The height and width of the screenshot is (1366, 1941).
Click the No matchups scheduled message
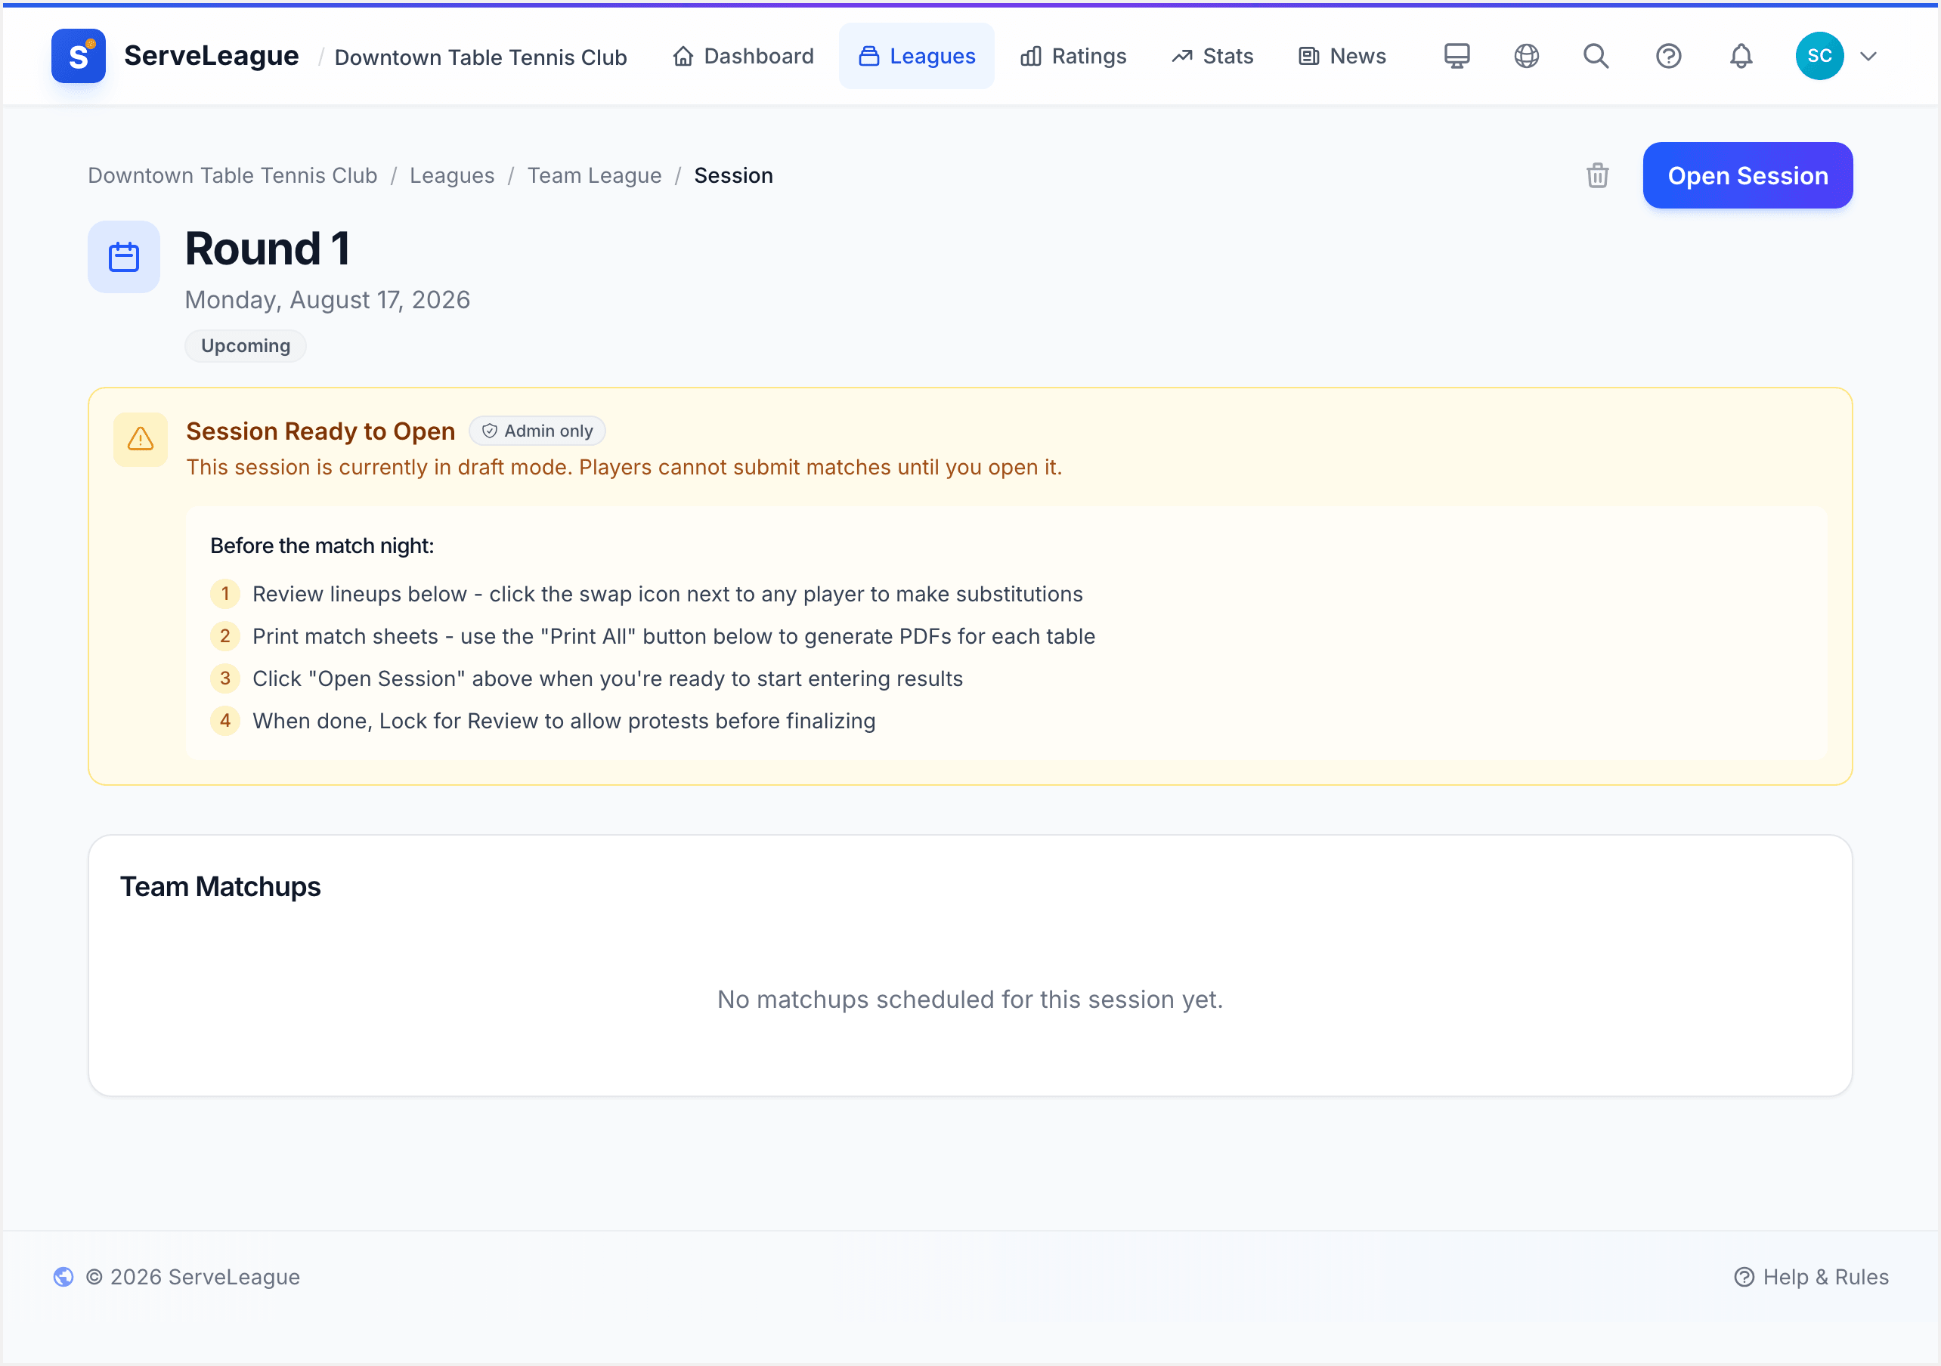(970, 999)
